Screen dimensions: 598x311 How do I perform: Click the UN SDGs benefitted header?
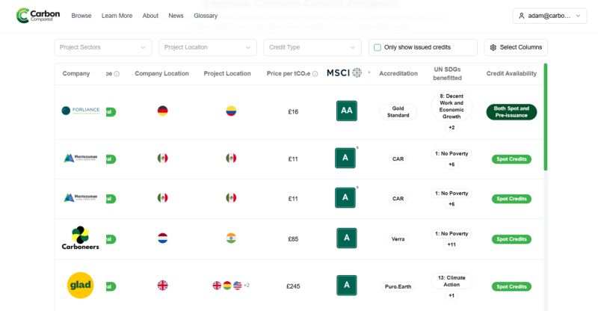click(447, 73)
